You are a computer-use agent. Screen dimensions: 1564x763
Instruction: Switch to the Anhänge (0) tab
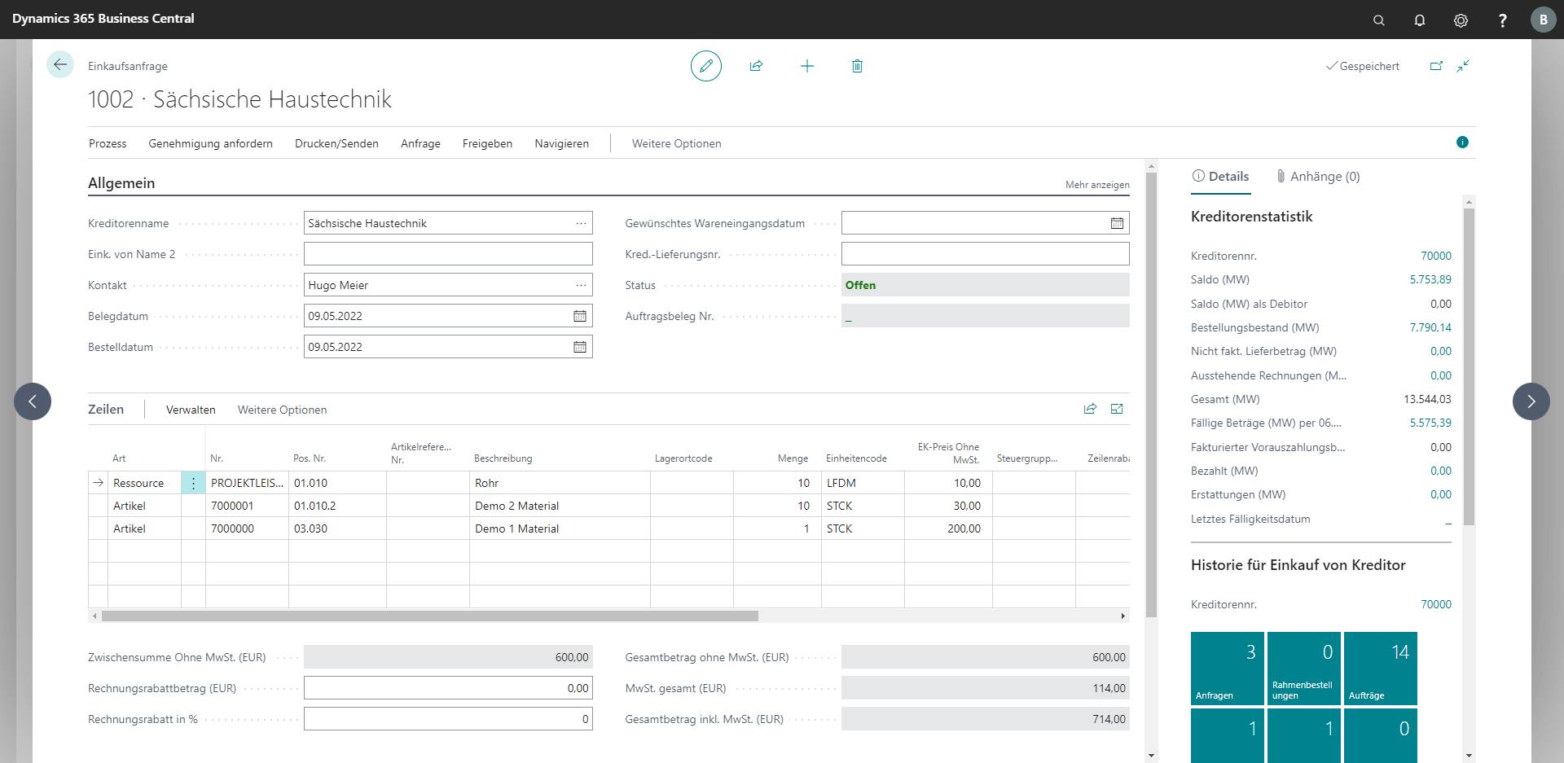[1318, 177]
